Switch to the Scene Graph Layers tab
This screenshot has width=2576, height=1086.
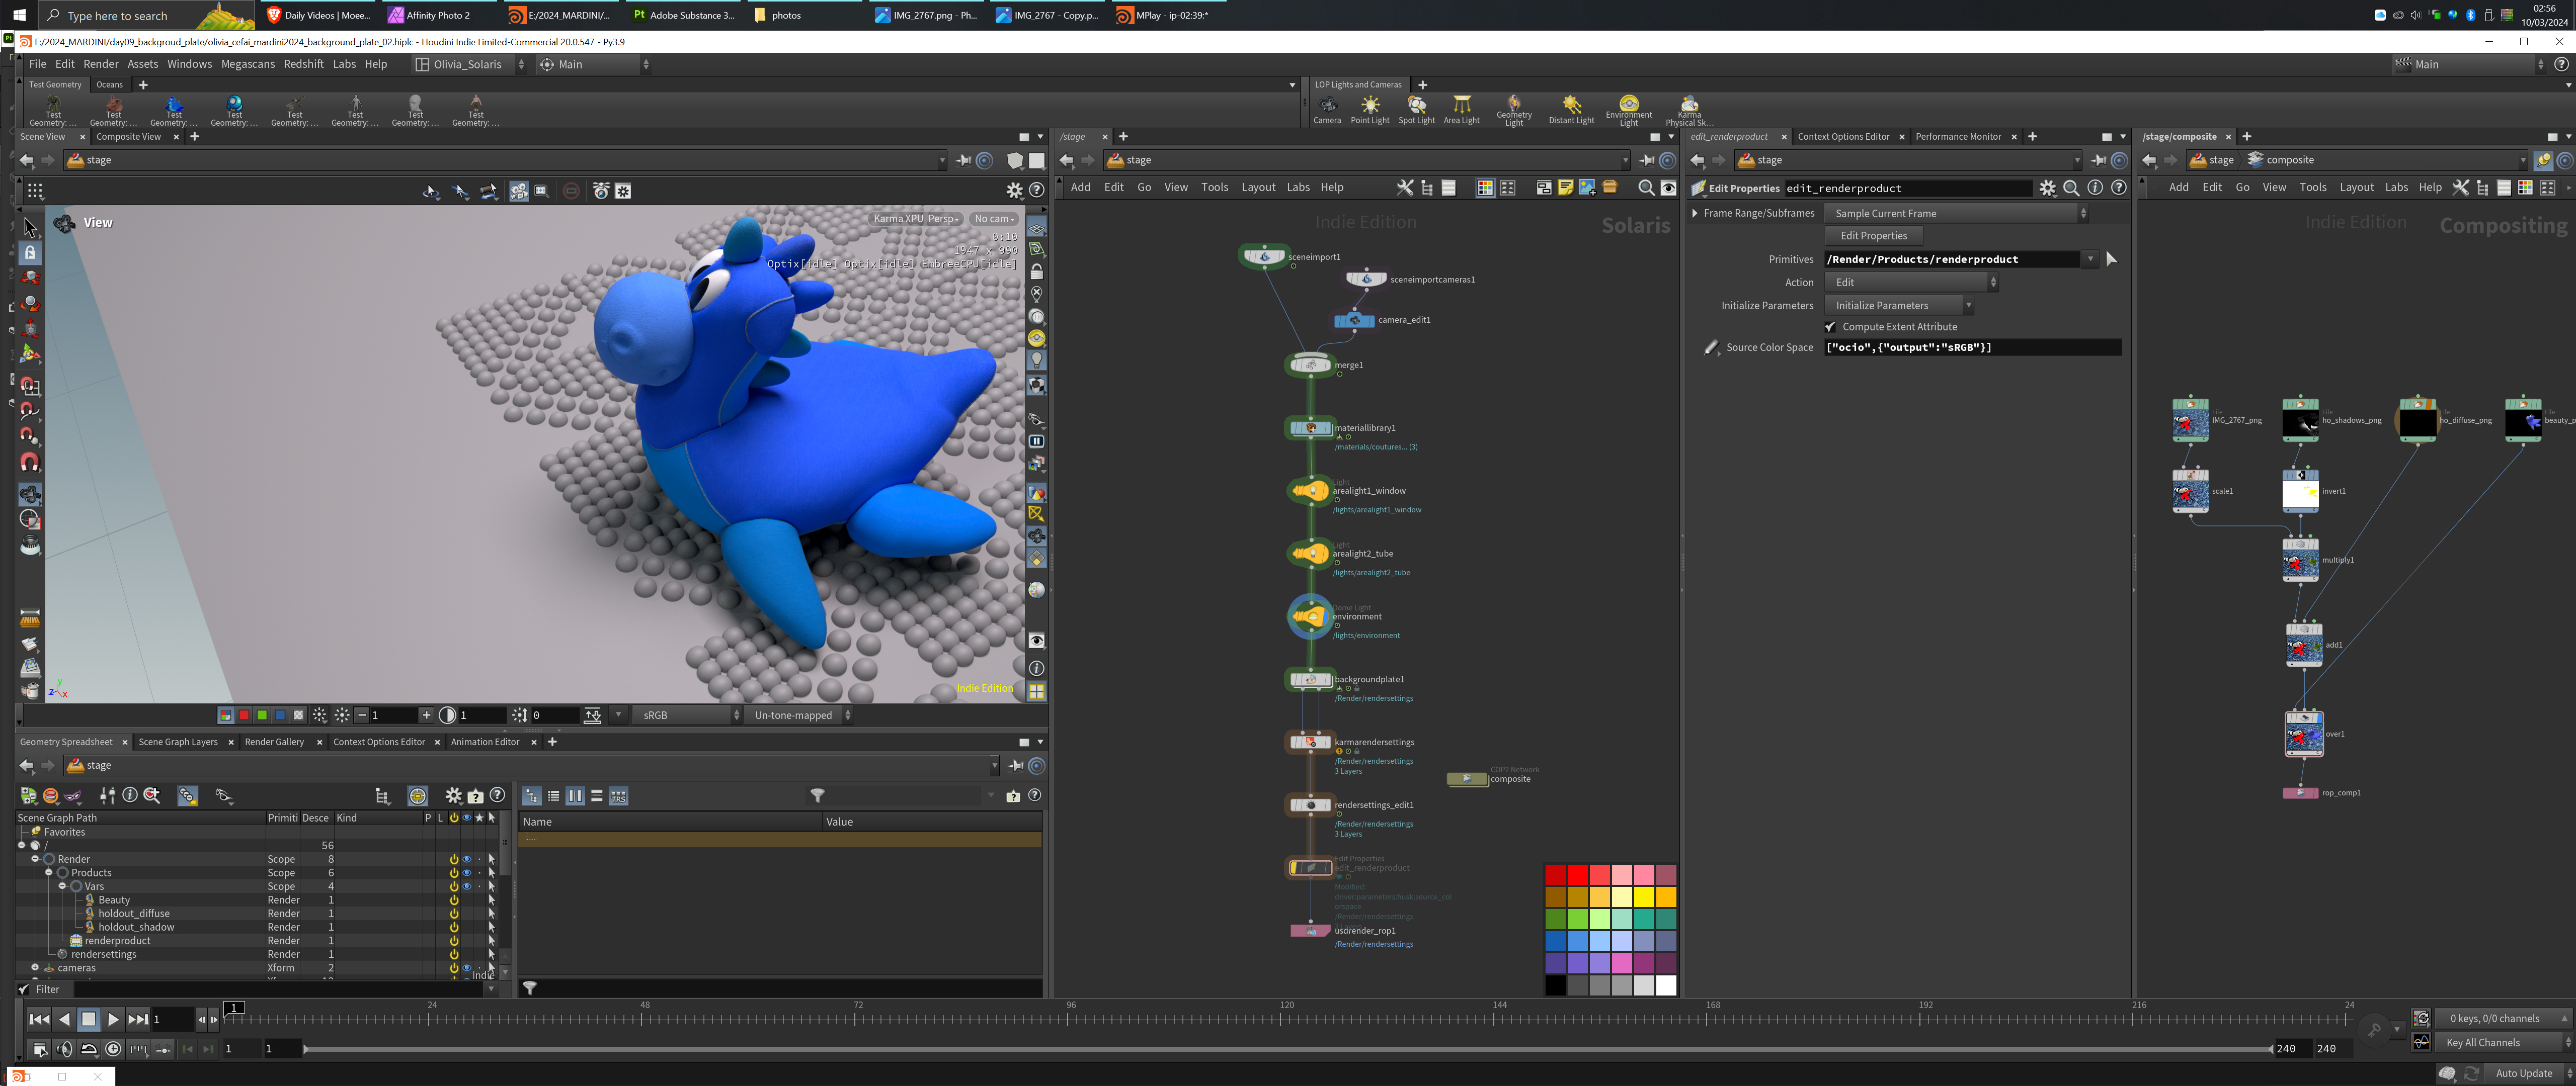tap(178, 742)
